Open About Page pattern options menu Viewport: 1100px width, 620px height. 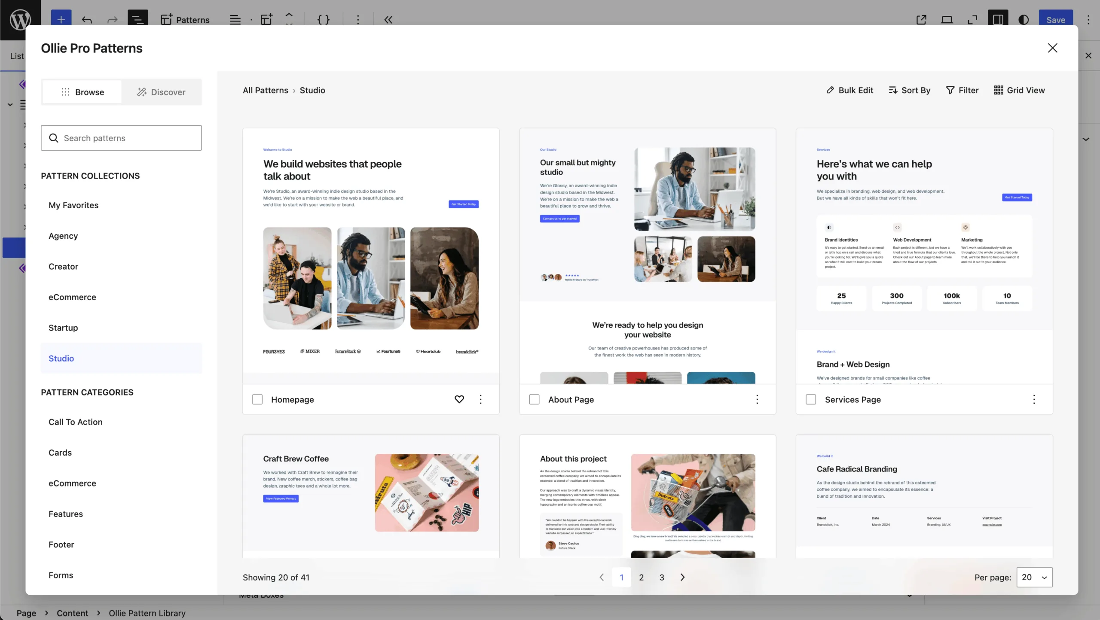[x=757, y=399]
